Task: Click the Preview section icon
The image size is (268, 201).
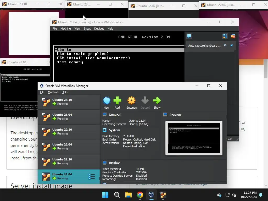Action: coord(165,115)
